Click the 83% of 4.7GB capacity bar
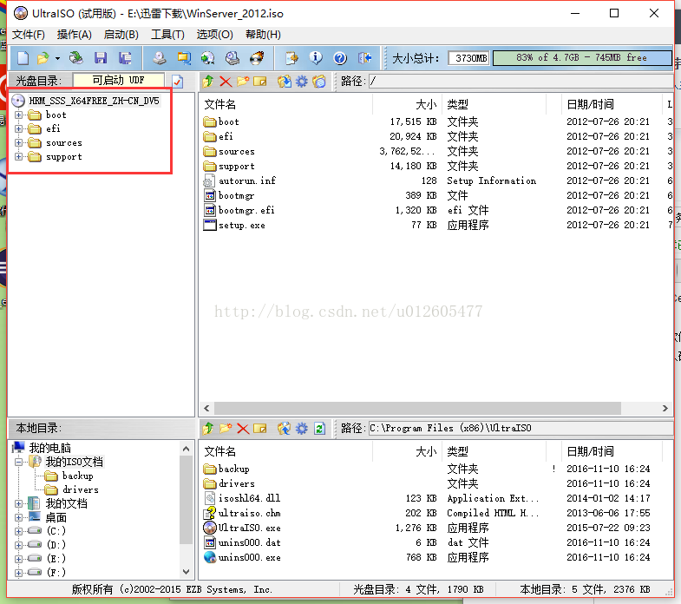Viewport: 681px width, 604px height. (582, 58)
